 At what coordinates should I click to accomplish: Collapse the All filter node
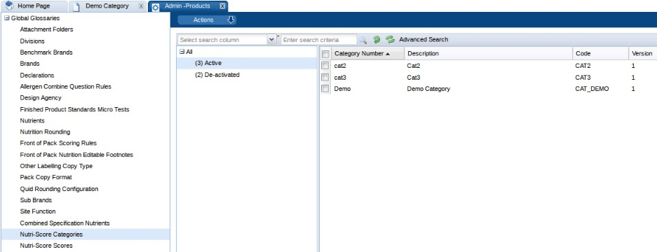coord(182,52)
